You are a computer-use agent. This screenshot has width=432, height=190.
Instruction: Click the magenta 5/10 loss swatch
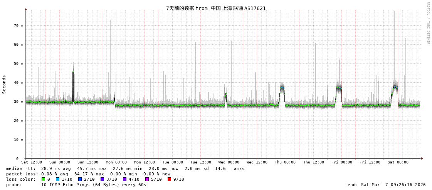(x=147, y=179)
